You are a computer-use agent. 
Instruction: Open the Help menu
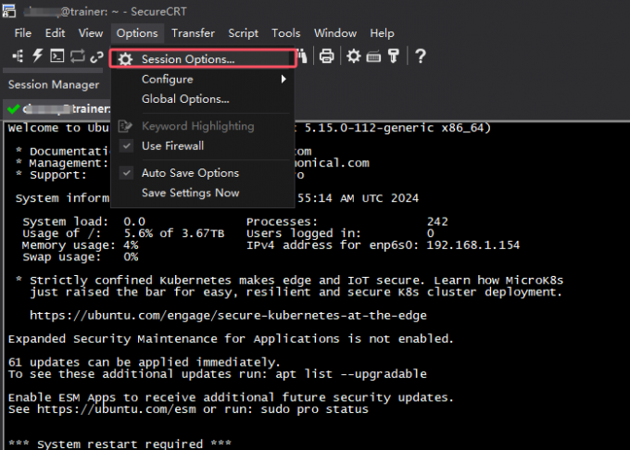coord(382,33)
